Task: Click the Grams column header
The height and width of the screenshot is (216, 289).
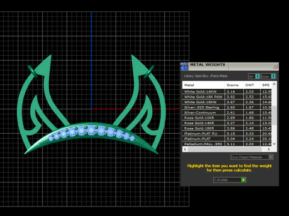Action: tap(234, 85)
